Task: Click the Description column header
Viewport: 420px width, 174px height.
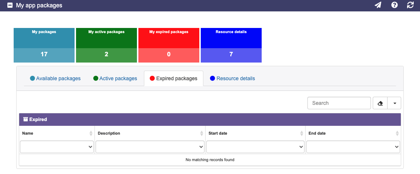Action: pyautogui.click(x=150, y=133)
